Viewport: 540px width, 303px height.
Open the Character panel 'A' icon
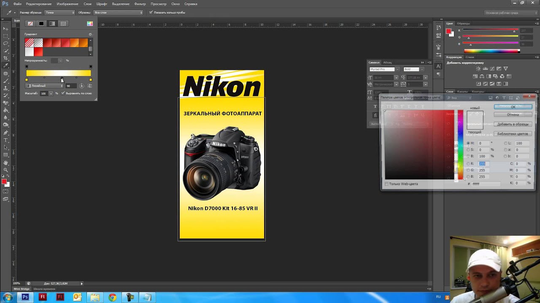pos(438,66)
